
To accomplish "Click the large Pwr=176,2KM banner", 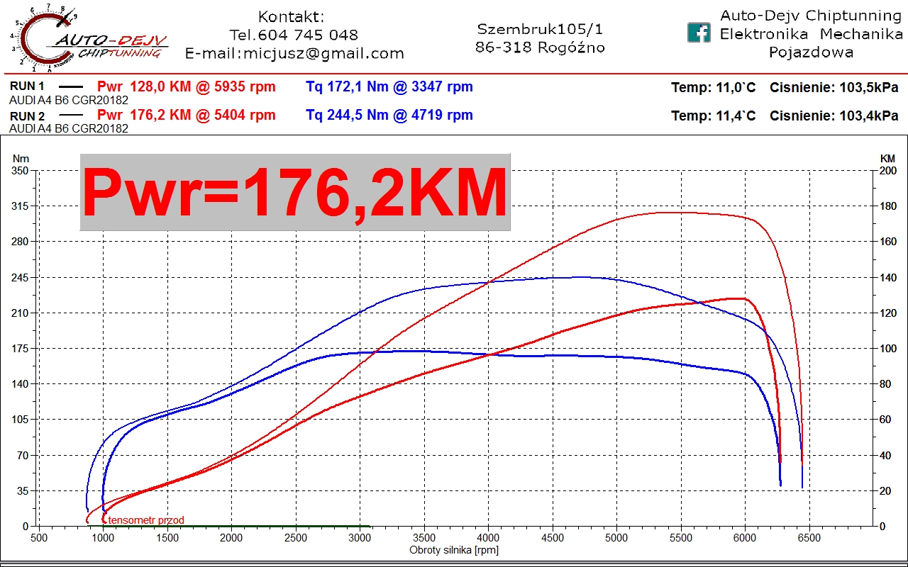I will pos(295,192).
